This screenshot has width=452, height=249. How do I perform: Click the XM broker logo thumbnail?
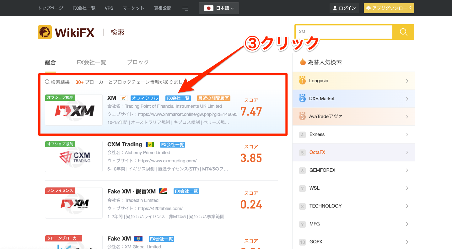[74, 110]
